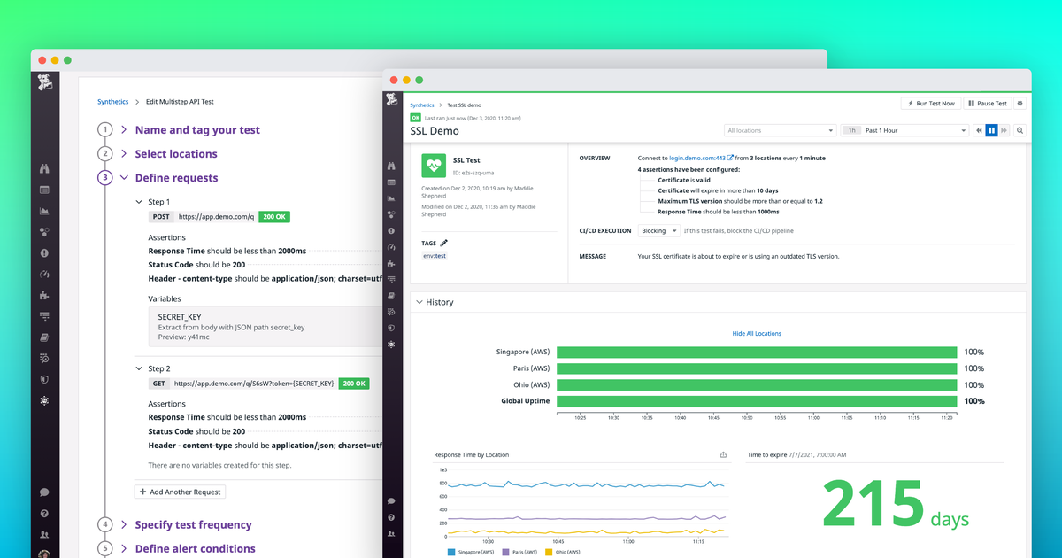Go to Synthetics breadcrumb in SSL Demo window
This screenshot has width=1062, height=558.
click(423, 105)
